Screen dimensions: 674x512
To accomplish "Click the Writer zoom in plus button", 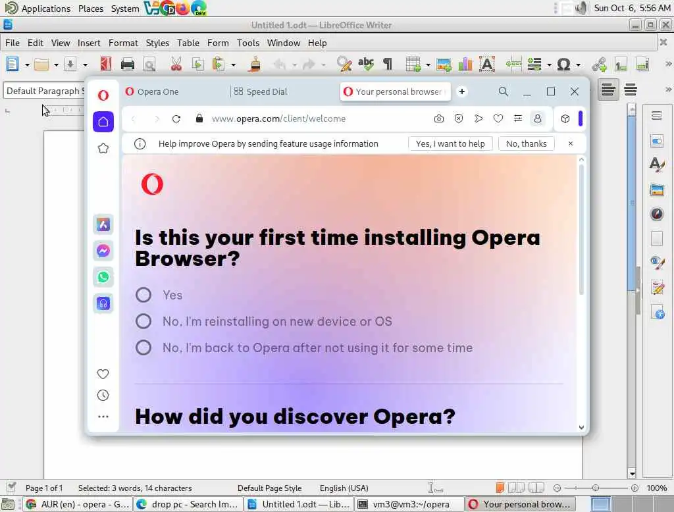I will click(635, 488).
